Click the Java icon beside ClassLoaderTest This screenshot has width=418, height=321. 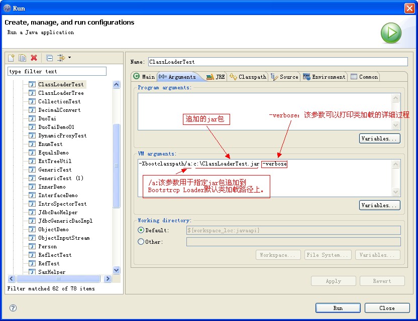point(32,84)
